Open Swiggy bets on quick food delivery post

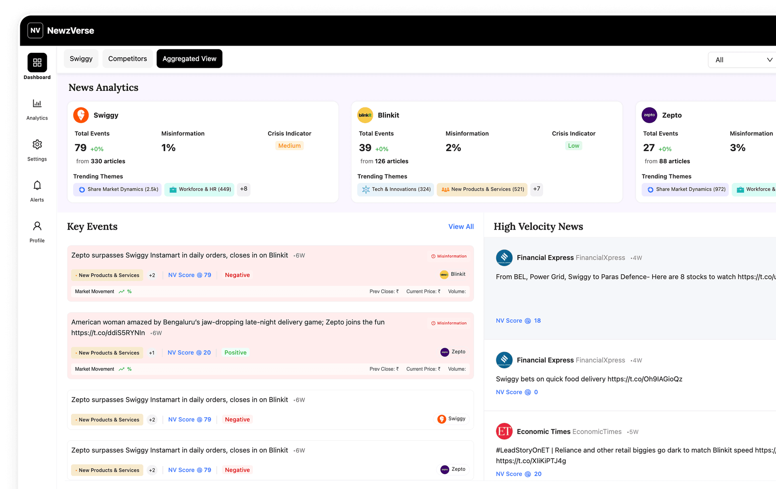click(589, 379)
